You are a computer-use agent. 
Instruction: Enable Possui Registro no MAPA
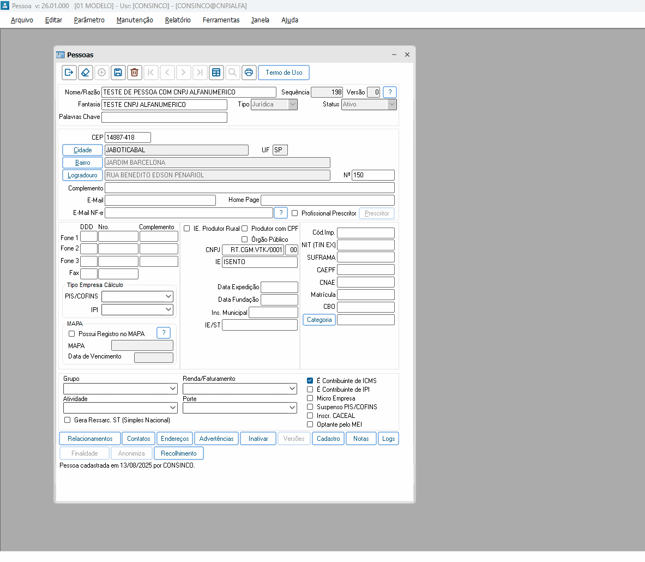72,334
